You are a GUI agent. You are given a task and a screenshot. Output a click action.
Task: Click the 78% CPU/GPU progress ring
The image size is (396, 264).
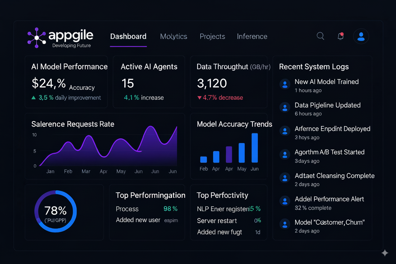tap(56, 212)
